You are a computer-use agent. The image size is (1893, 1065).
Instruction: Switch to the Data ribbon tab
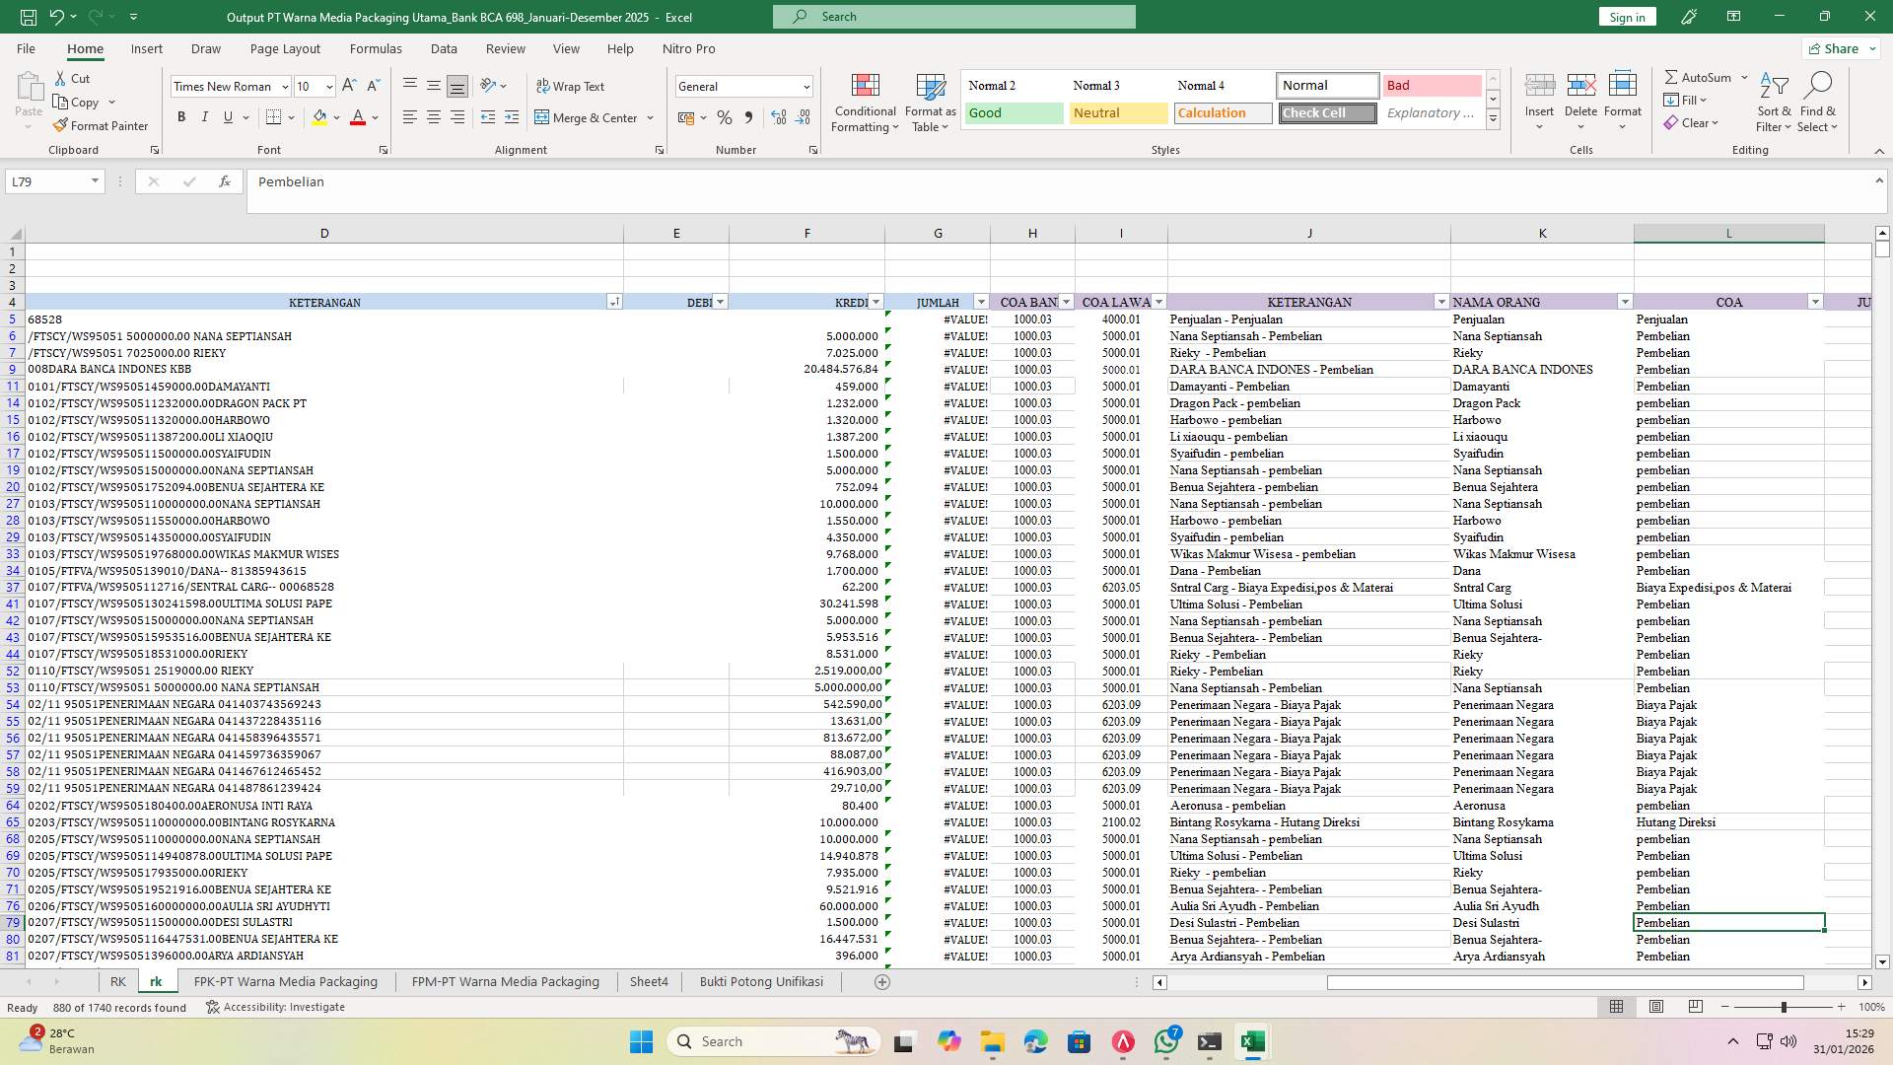pos(445,48)
